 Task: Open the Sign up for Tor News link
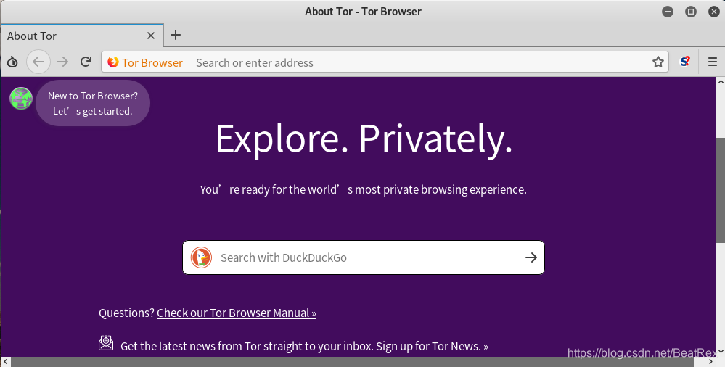(x=432, y=346)
